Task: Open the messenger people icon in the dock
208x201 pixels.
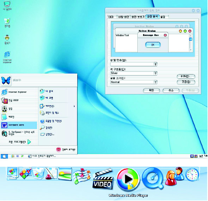Action: 175,177
